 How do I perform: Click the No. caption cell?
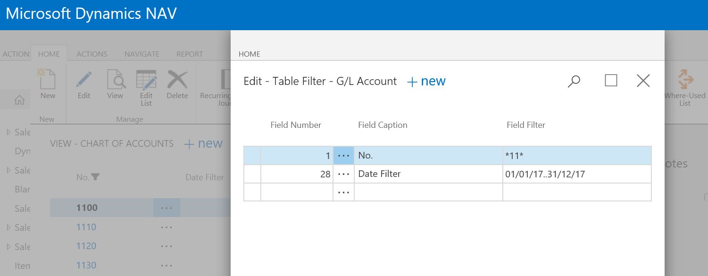click(428, 156)
